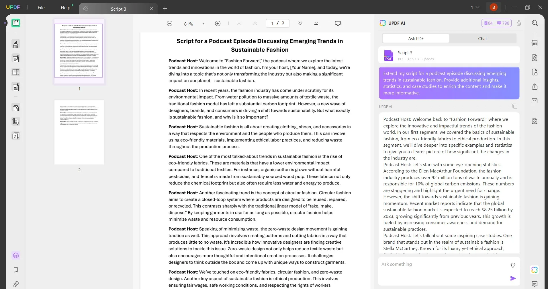Open the Protect PDF lock icon
Image resolution: width=548 pixels, height=289 pixels.
(x=535, y=72)
